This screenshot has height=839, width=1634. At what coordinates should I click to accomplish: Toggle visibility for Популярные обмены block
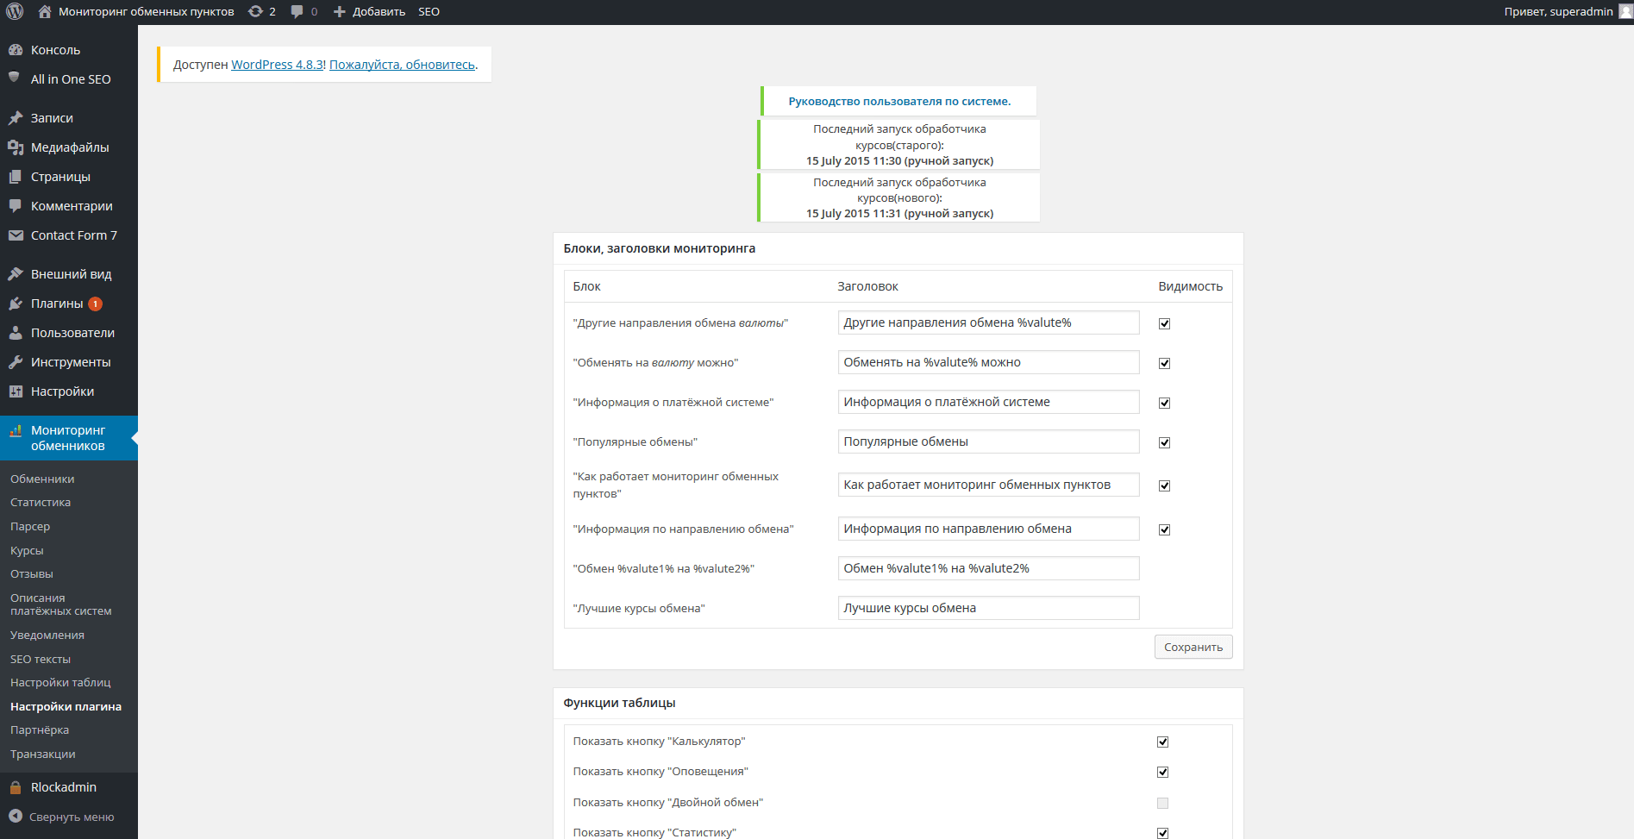1164,442
